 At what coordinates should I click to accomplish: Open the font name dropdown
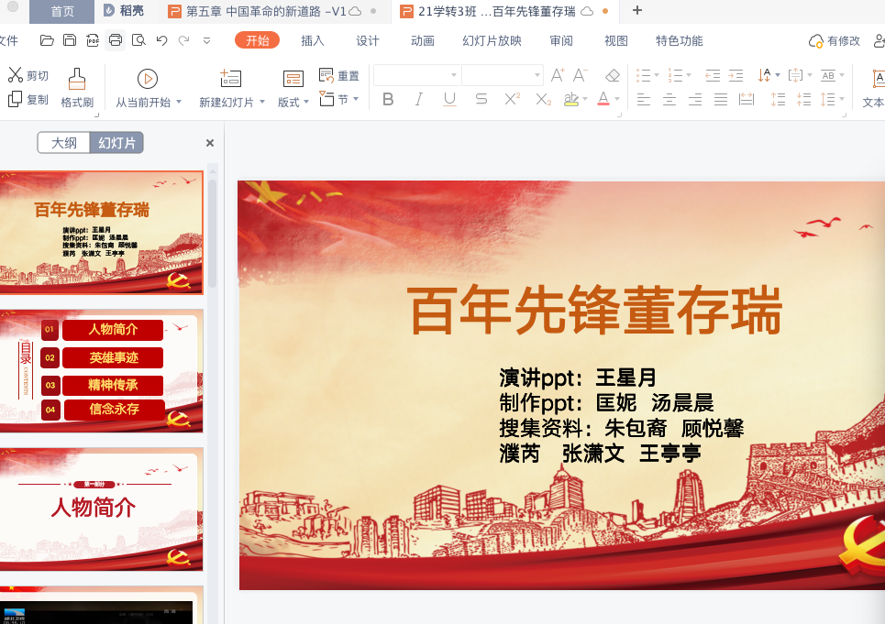[453, 75]
